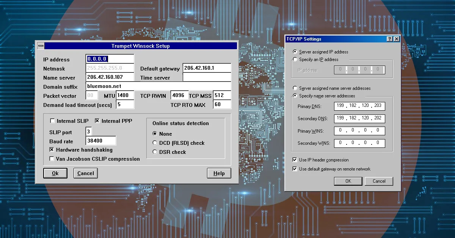Image resolution: width=455 pixels, height=238 pixels.
Task: Click the TCP/IP Settings help question mark
Action: pyautogui.click(x=389, y=39)
